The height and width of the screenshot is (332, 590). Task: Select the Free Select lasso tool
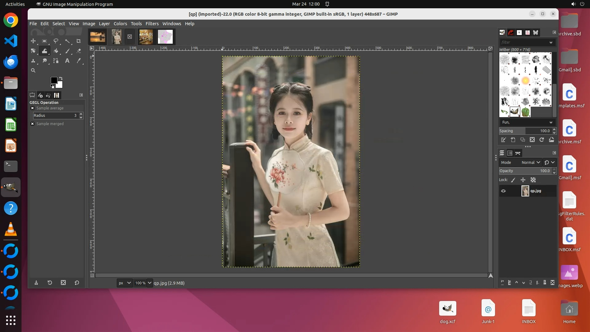pos(56,41)
